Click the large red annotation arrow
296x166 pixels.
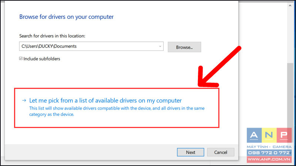click(217, 69)
